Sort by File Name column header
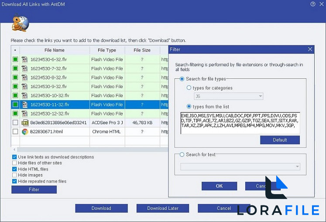 [x=55, y=50]
